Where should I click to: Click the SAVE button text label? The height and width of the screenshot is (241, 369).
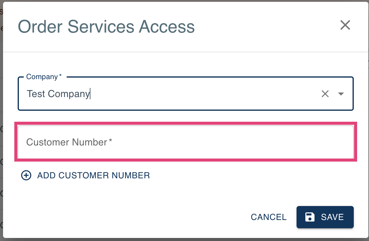(x=332, y=217)
